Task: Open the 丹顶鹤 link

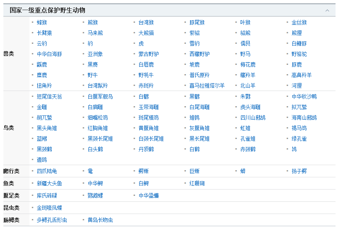Action: pos(146,150)
